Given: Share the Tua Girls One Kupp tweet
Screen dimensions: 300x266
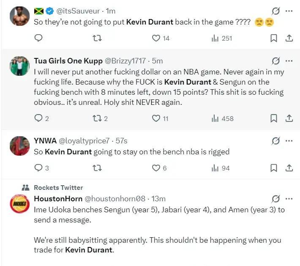Looking at the screenshot, I should pos(289,118).
